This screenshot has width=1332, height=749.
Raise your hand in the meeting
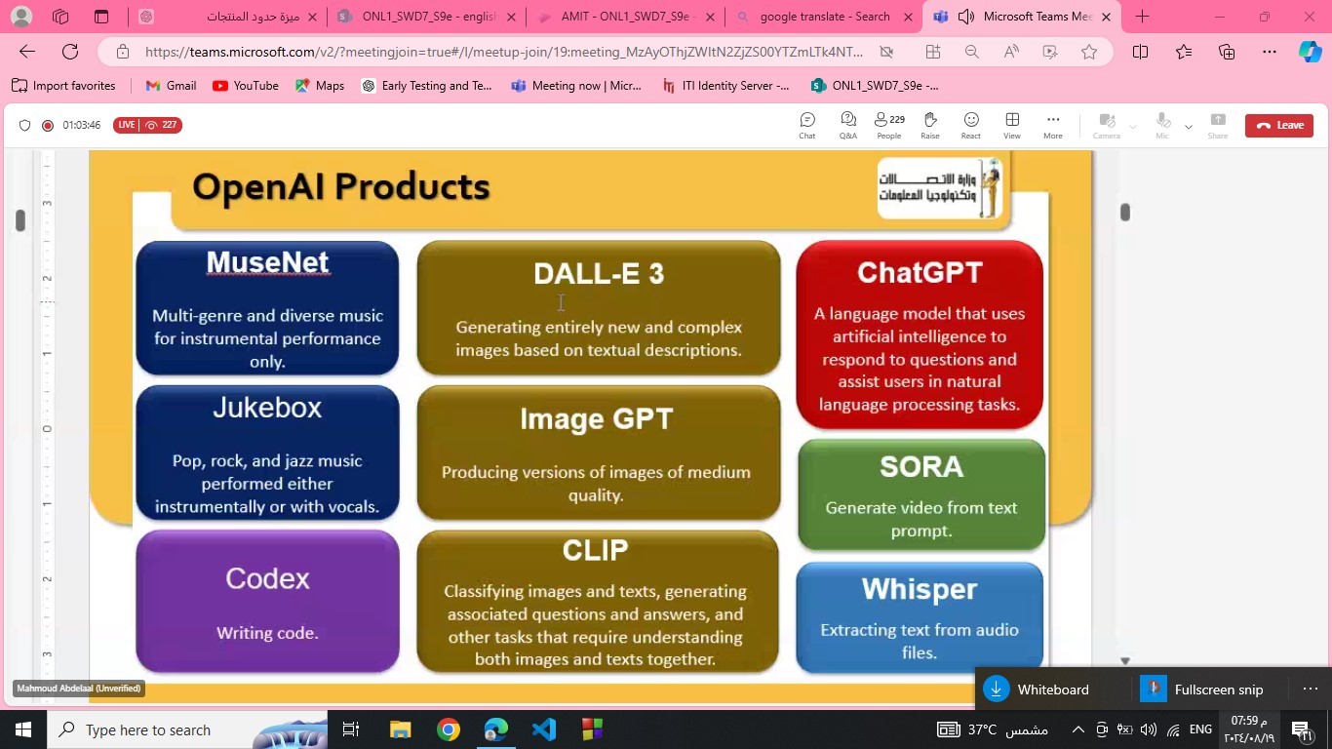tap(929, 125)
